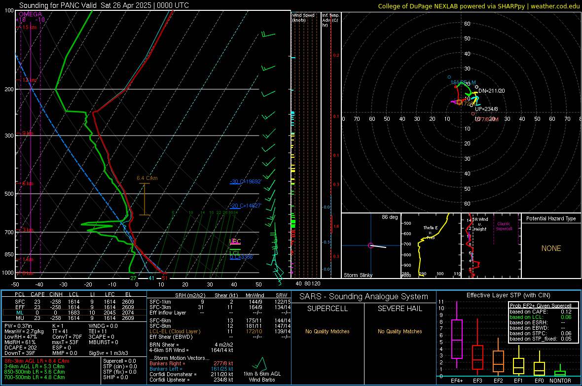Click the Prob EF2+ Given Supercell header

541,306
